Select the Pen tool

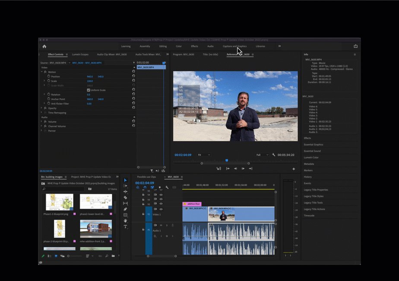click(125, 209)
